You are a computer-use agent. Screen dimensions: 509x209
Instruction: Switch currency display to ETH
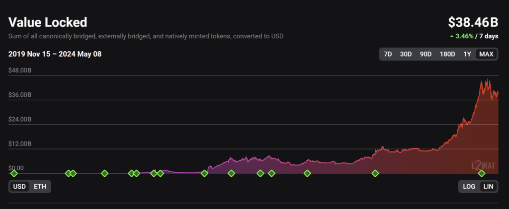click(39, 187)
